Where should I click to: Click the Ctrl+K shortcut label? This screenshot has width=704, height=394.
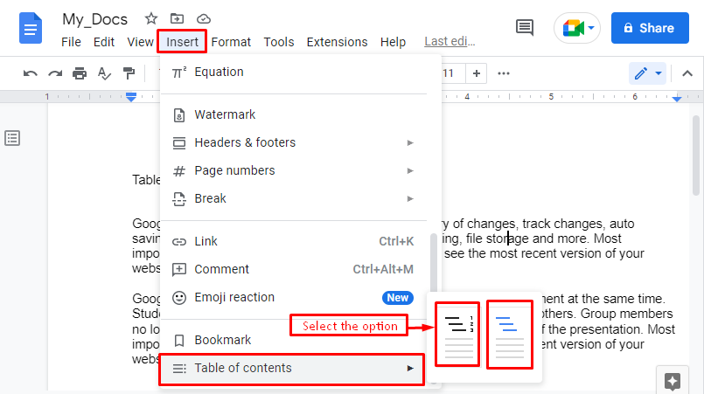coord(396,241)
